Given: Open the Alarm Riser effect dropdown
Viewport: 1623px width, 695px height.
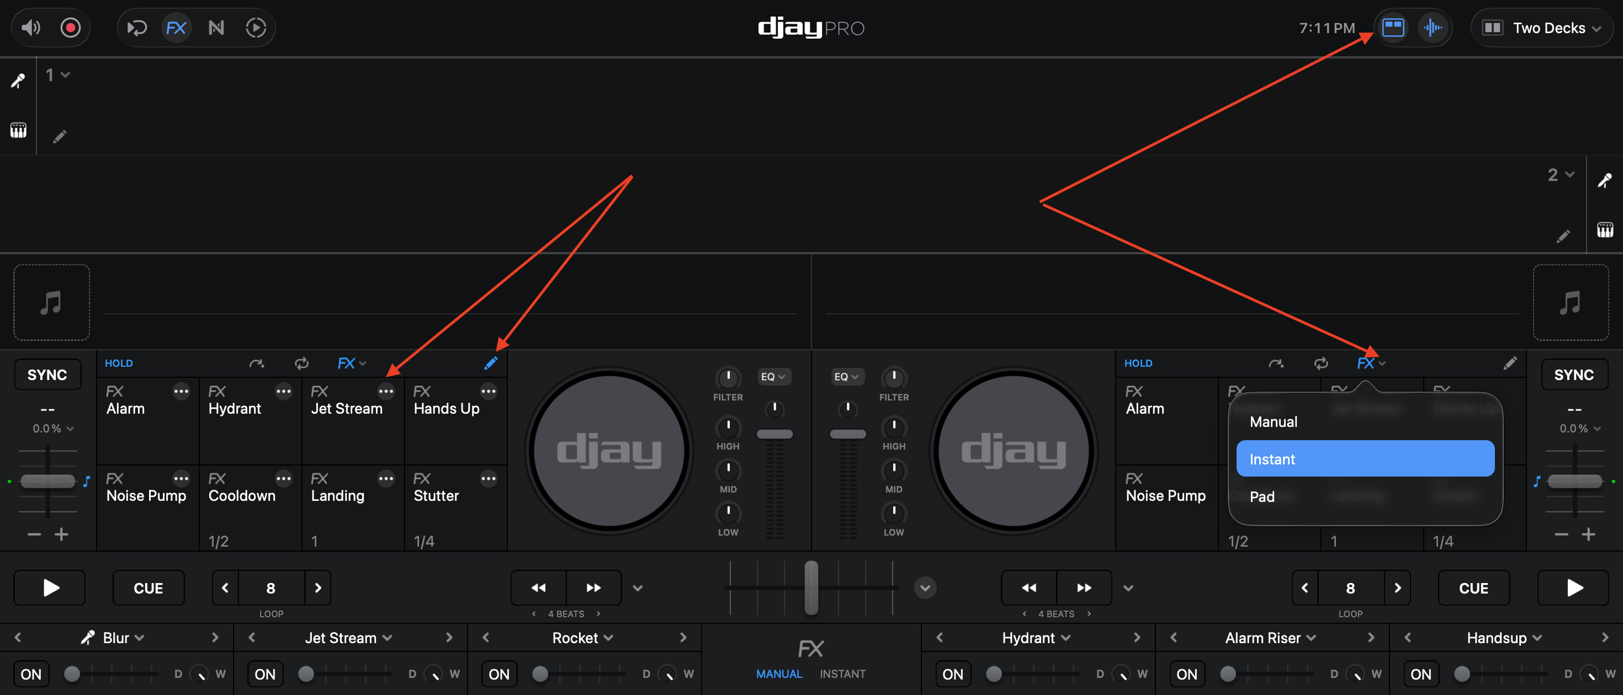Looking at the screenshot, I should coord(1270,638).
